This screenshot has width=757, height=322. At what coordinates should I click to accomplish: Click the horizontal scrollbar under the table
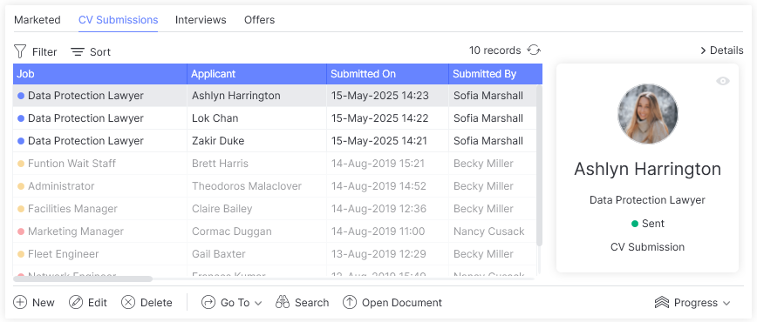pyautogui.click(x=83, y=278)
